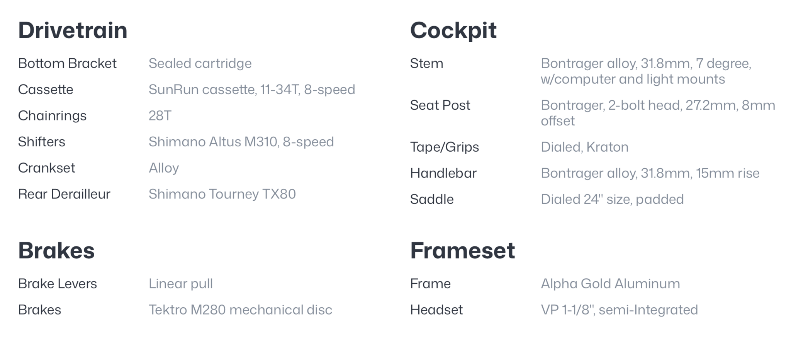Click the Alpha Gold Aluminum frame value
Screen dimensions: 791x342
tap(610, 284)
